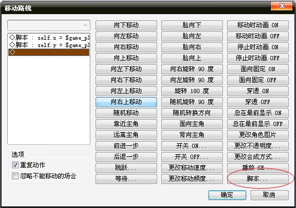Cancel with the 取消 button

[x=269, y=195]
